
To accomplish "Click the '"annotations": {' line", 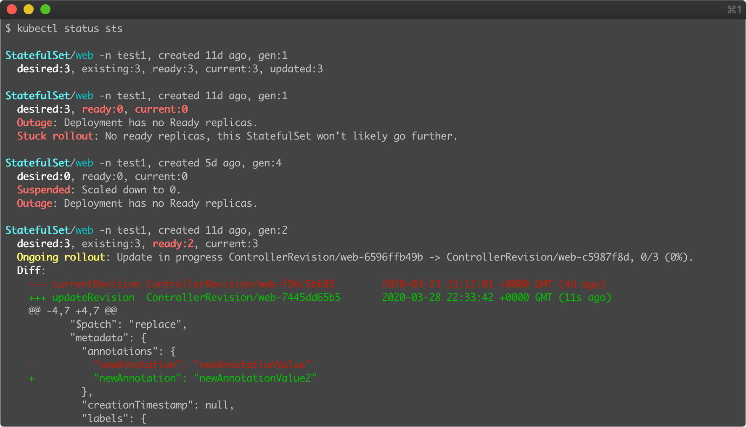I will pyautogui.click(x=129, y=351).
